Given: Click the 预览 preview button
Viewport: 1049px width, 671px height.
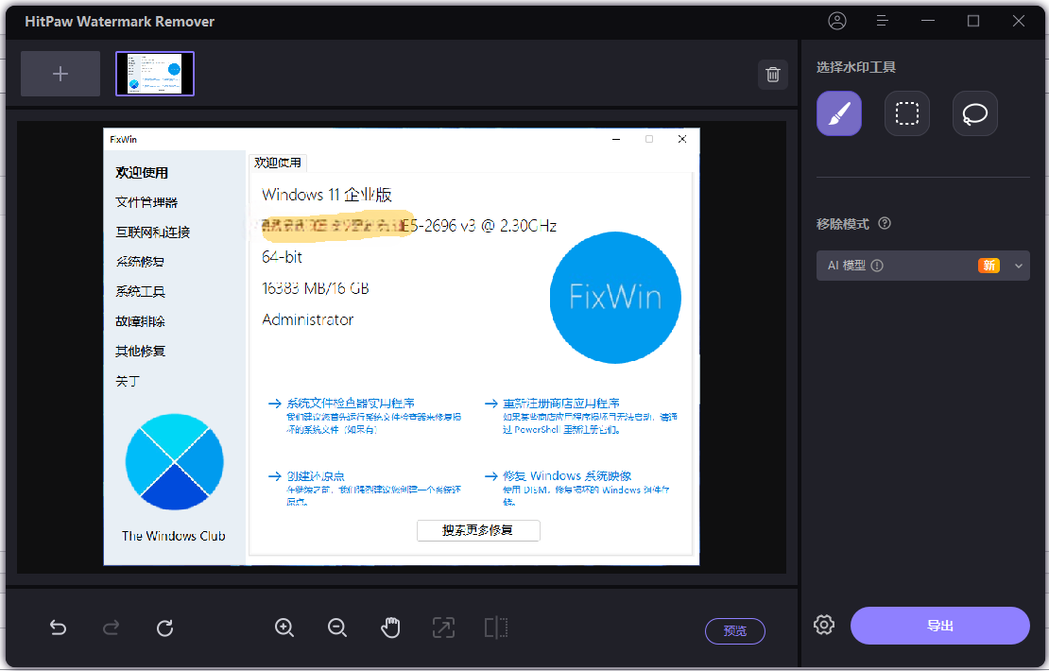Looking at the screenshot, I should pyautogui.click(x=734, y=631).
